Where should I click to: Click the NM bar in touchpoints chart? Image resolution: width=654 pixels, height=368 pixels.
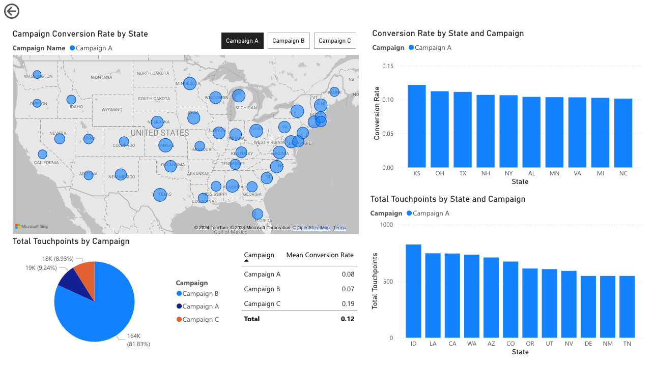tap(608, 307)
